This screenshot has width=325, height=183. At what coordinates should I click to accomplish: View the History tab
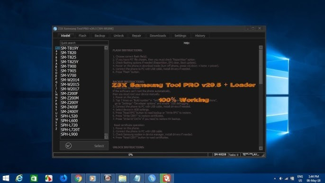tap(200, 36)
